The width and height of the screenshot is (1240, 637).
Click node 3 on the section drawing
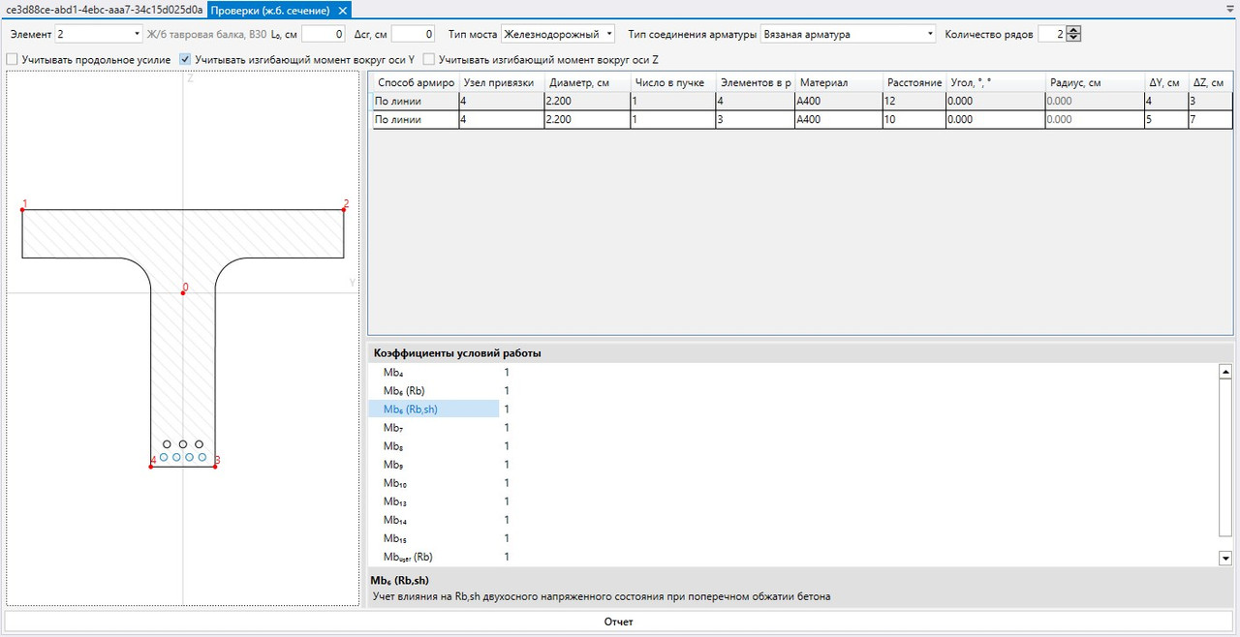click(x=215, y=466)
